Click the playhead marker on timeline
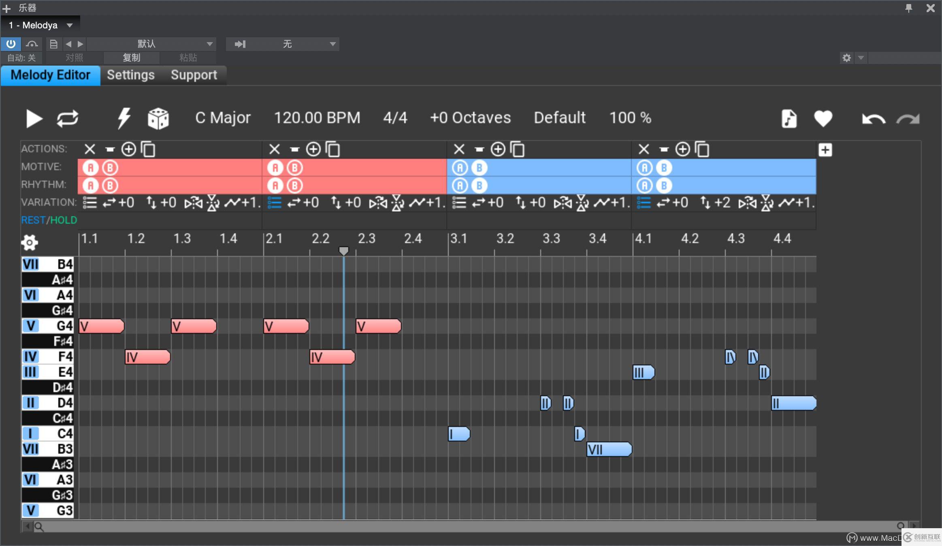The image size is (942, 546). click(343, 251)
